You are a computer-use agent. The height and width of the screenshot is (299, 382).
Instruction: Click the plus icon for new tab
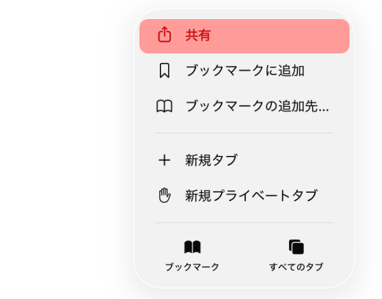coord(164,160)
